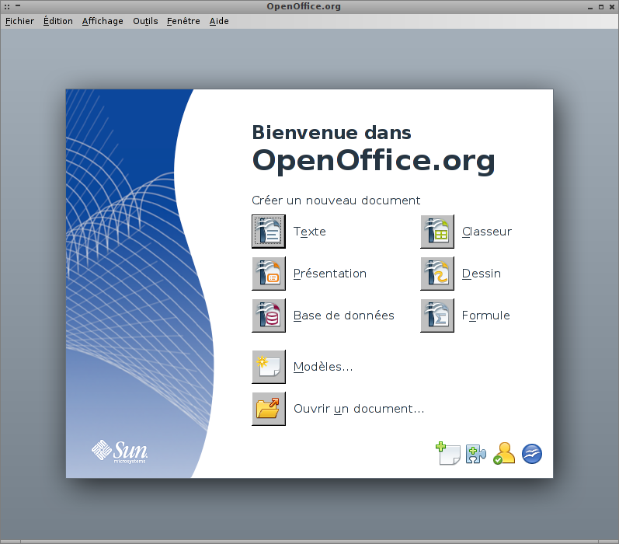Open the Édition menu
The height and width of the screenshot is (544, 619).
57,21
